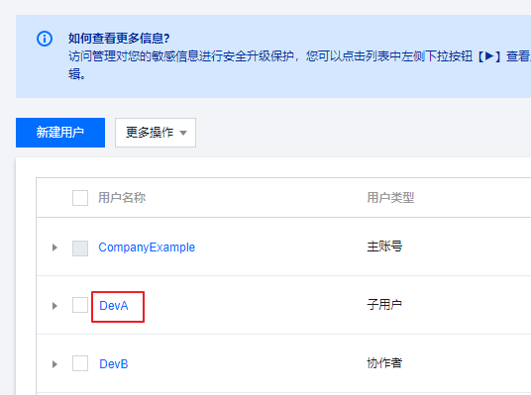Screen dimensions: 531x395
Task: Toggle the select-all checkbox in table header
Action: click(x=80, y=198)
